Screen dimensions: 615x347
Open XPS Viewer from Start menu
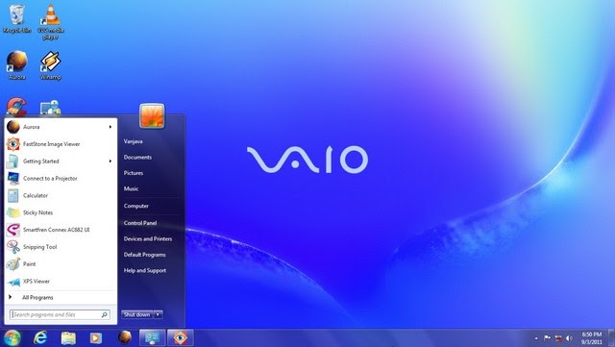point(61,282)
